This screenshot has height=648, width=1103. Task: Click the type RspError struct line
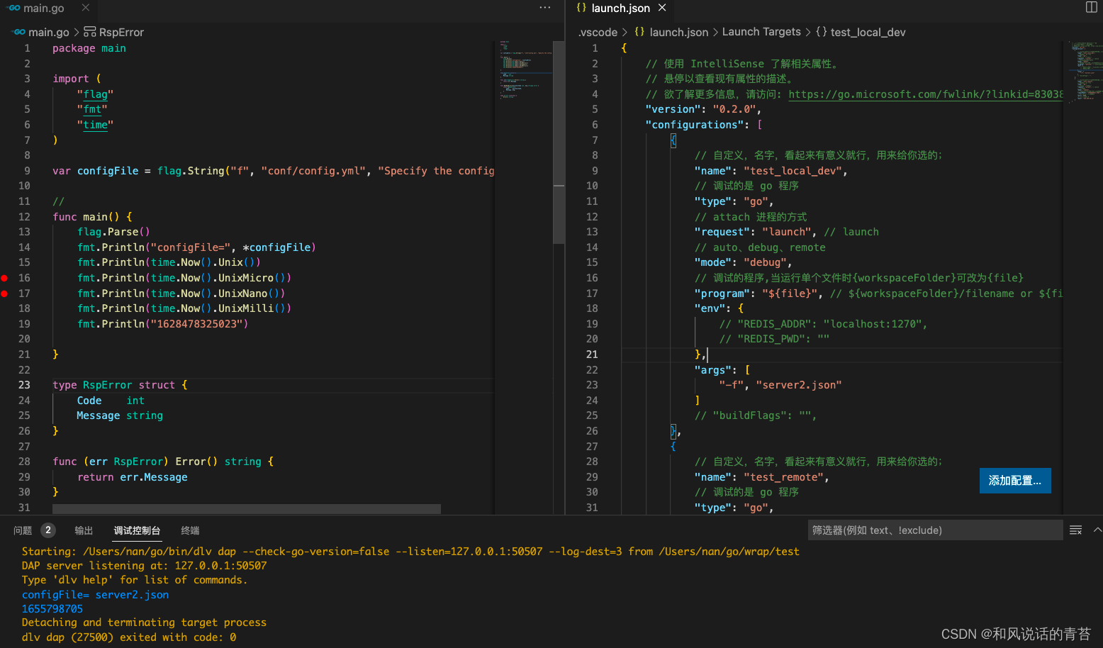click(120, 385)
